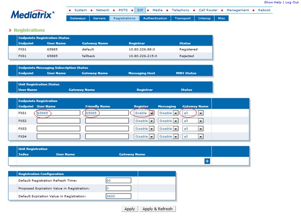Open the Interop sub-tab
The height and width of the screenshot is (216, 301).
[x=204, y=18]
